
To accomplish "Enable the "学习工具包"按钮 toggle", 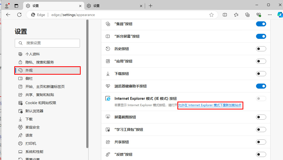I will 261,130.
